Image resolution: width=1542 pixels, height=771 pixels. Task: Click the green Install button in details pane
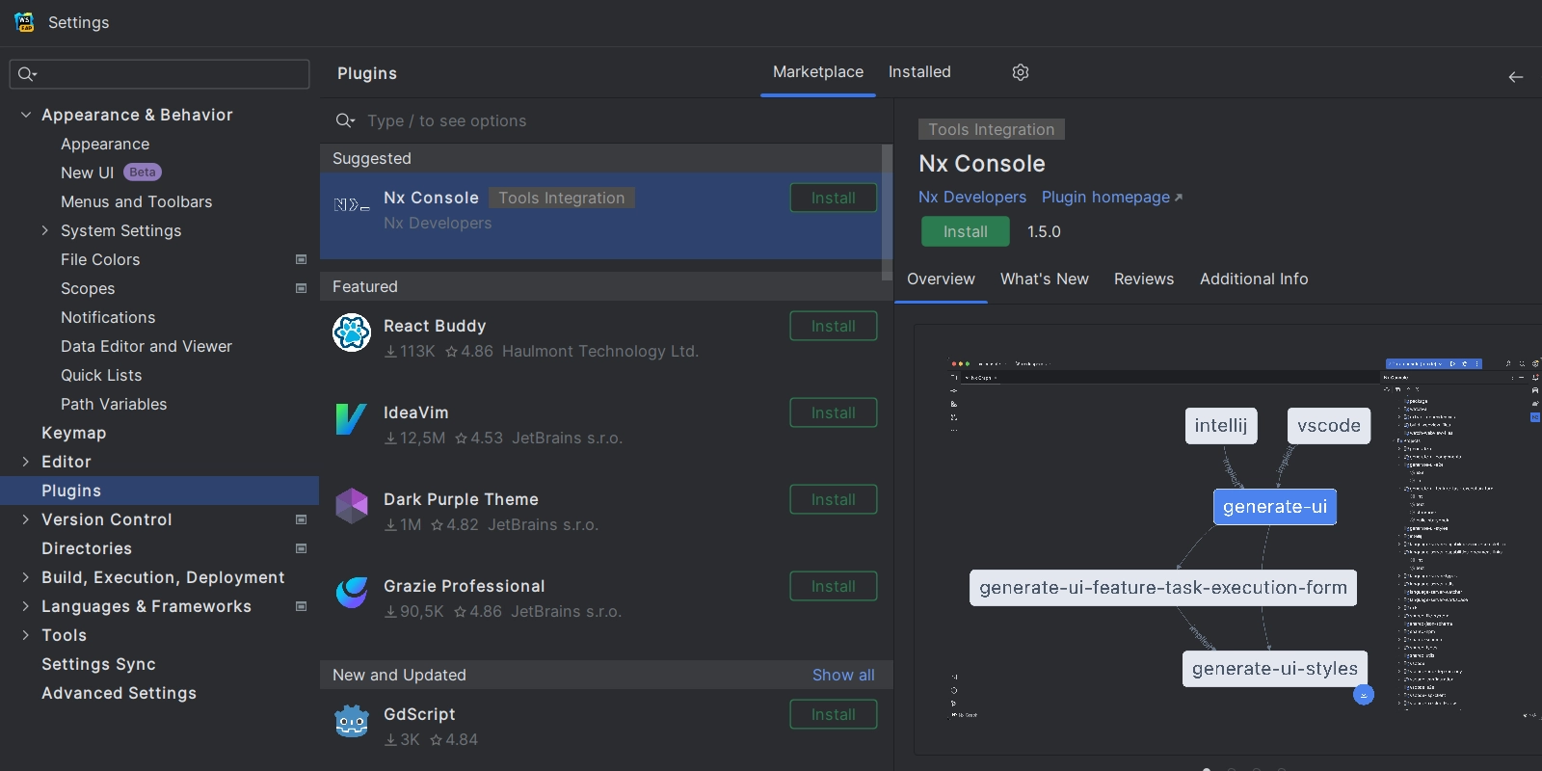pos(966,231)
